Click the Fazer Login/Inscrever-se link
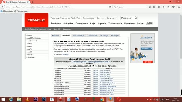The width and height of the screenshot is (182, 102). (x=60, y=18)
